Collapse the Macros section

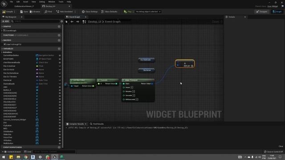2,40
